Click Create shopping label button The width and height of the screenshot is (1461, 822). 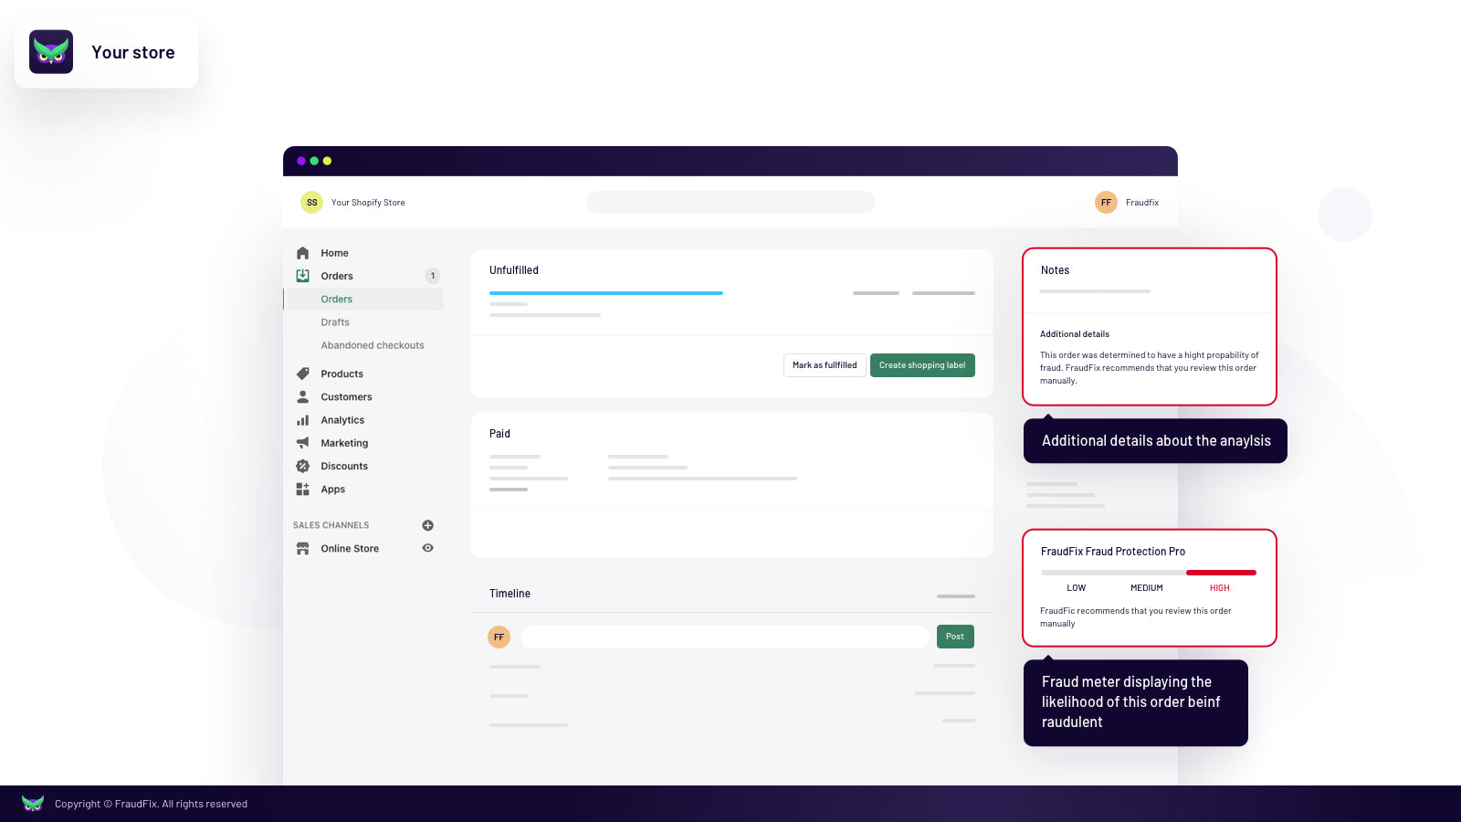[x=922, y=365]
